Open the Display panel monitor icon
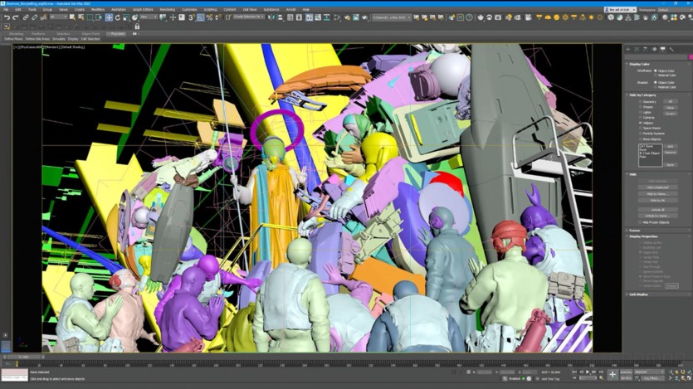This screenshot has width=693, height=389. click(662, 50)
